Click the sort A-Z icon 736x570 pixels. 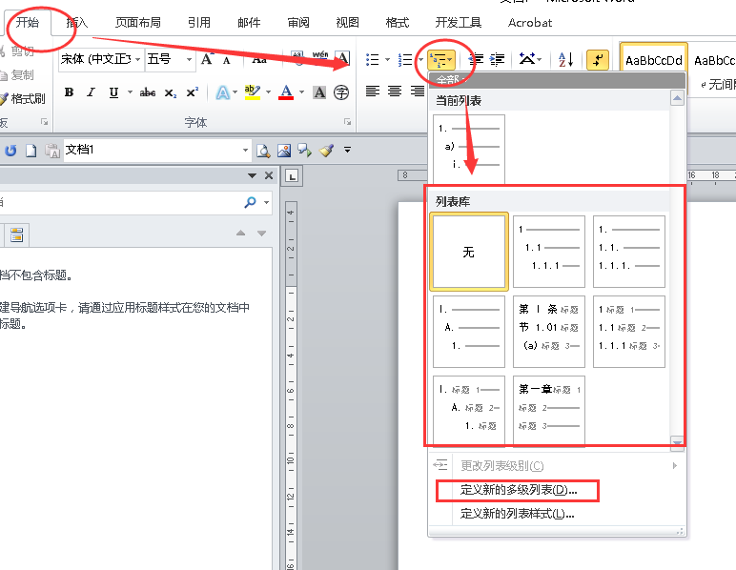[x=565, y=60]
